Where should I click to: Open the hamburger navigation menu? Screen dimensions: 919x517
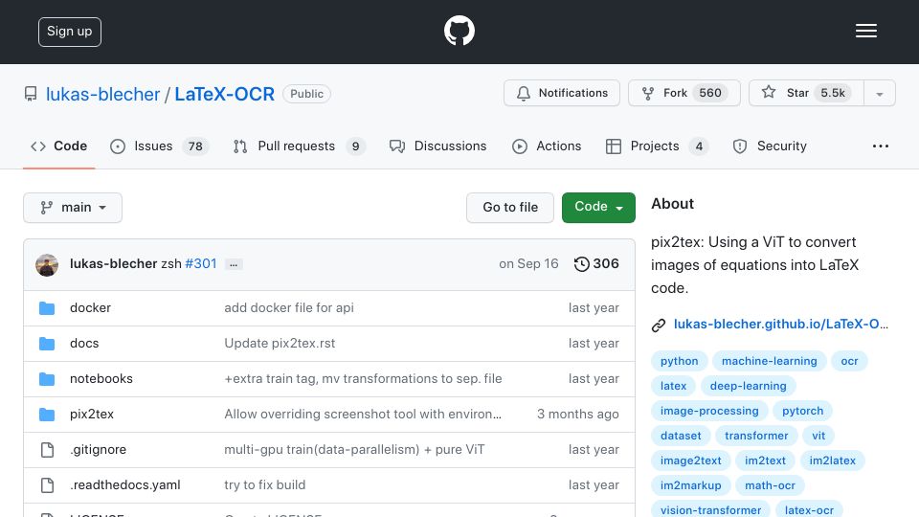pos(865,31)
